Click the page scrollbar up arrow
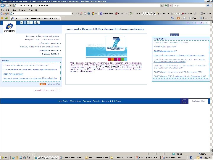 click(211, 22)
